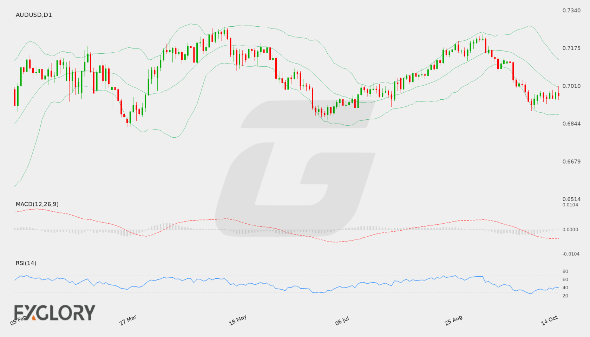Click the AUDUSD,D1 chart title

click(x=34, y=15)
